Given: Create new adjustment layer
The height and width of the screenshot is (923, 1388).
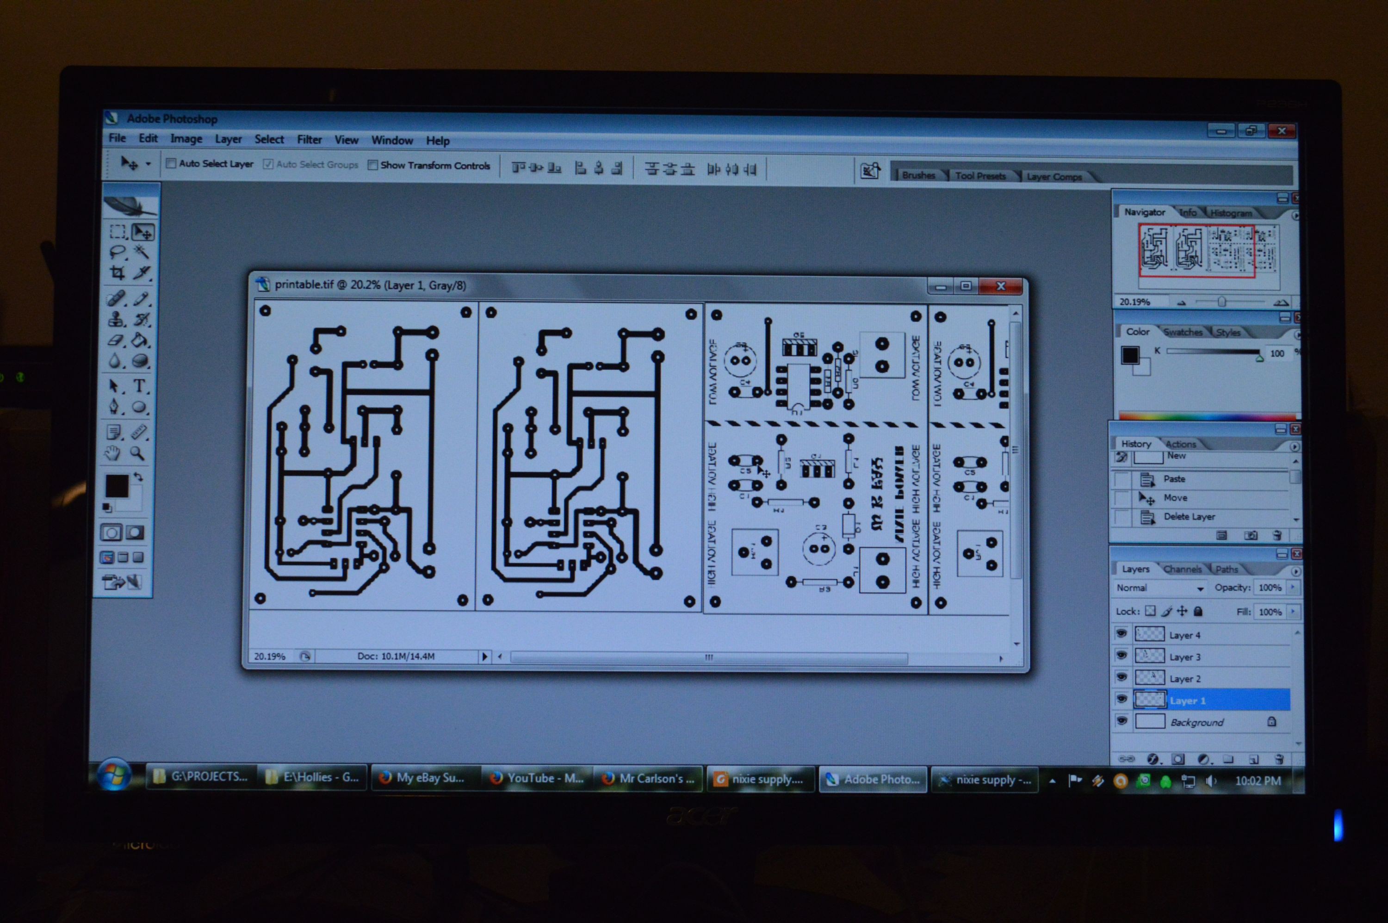Looking at the screenshot, I should pos(1204,759).
